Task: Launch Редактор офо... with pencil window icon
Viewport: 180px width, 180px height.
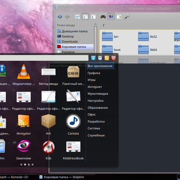Action: (x=49, y=100)
